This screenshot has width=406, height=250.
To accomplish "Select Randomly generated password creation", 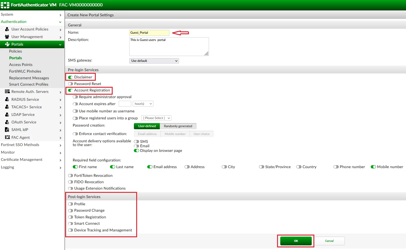I will (x=178, y=126).
